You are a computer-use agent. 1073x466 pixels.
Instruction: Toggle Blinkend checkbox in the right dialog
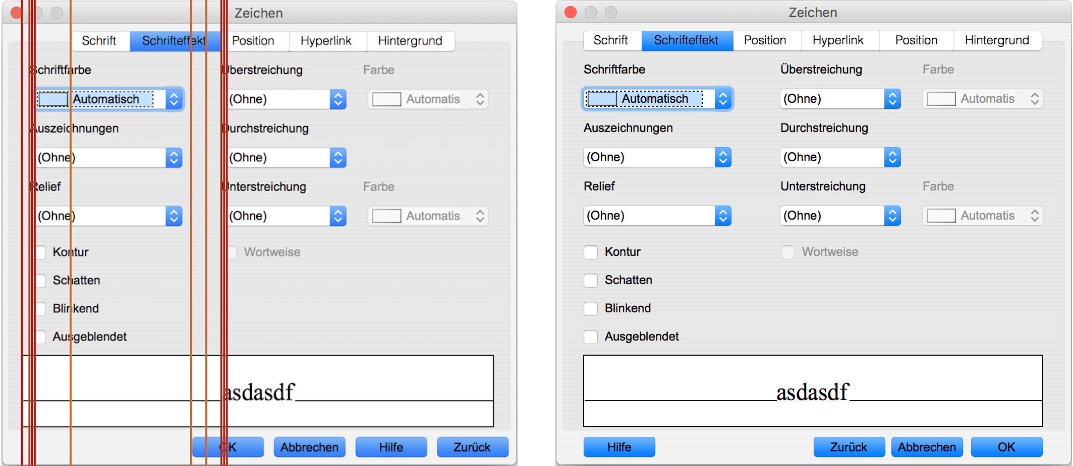tap(591, 308)
